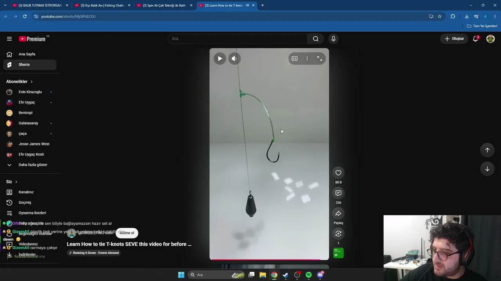Viewport: 501px width, 281px height.
Task: Install the YouTube app icon
Action: pos(431,16)
